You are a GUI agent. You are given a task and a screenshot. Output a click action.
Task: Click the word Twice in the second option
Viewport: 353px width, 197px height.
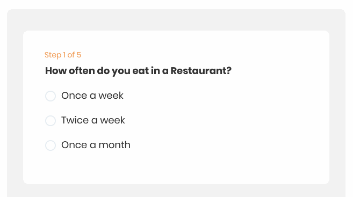point(75,120)
